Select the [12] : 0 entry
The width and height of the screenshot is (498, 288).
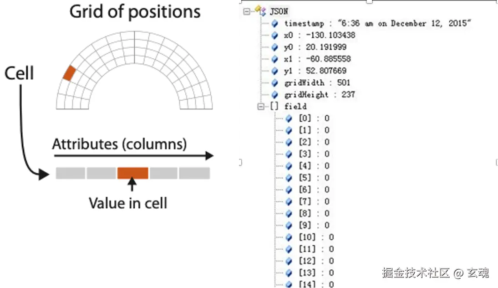coord(316,261)
